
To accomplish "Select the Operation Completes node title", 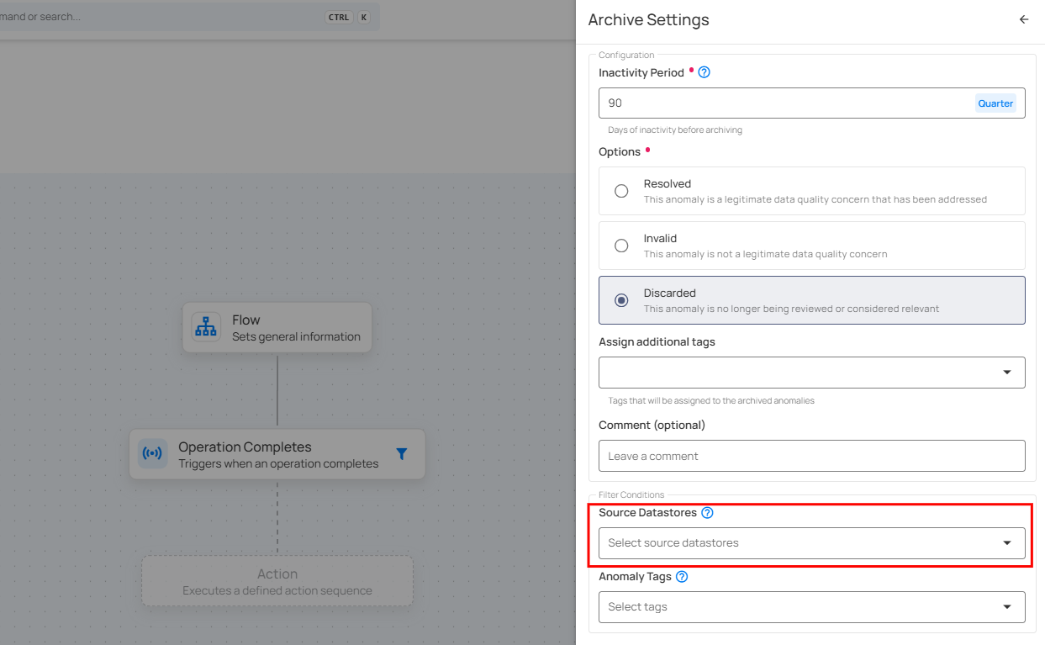I will click(245, 447).
